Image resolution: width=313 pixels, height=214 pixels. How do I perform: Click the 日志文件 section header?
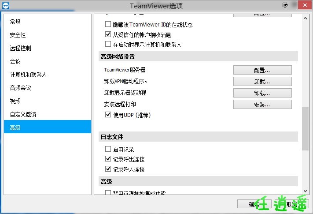(198, 137)
